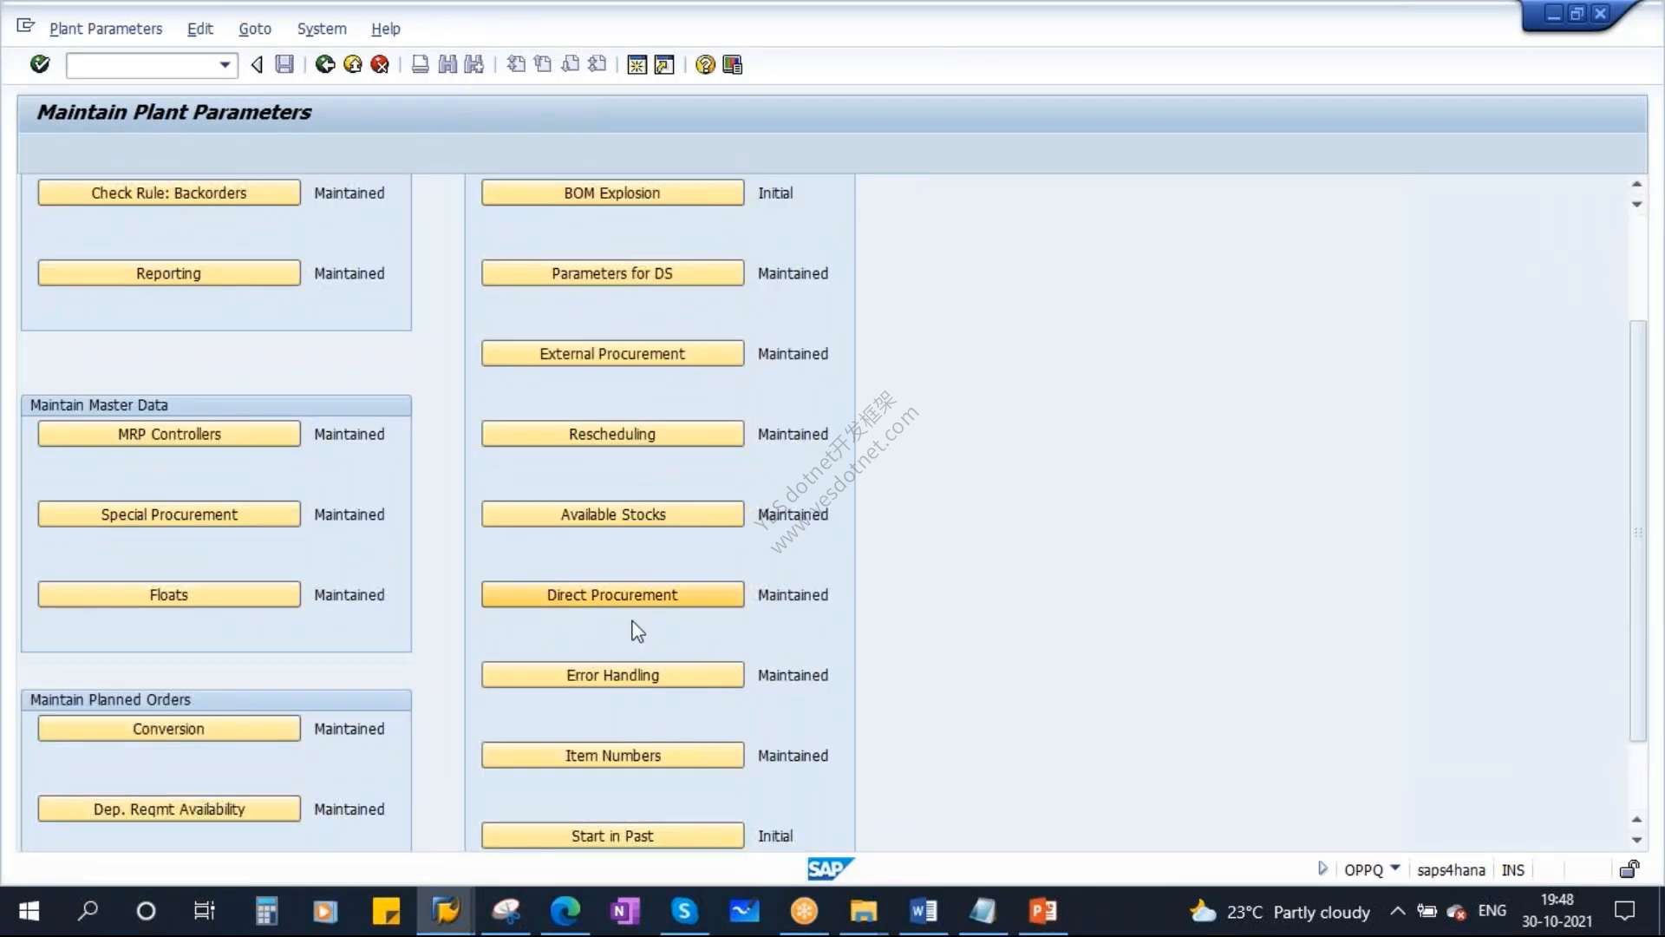Open the Plant Parameters menu
The width and height of the screenshot is (1665, 937).
(106, 29)
